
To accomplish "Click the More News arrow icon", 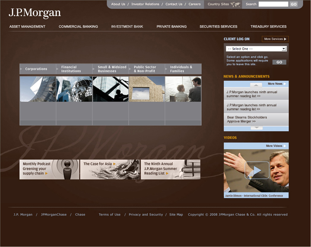I will click(x=285, y=84).
